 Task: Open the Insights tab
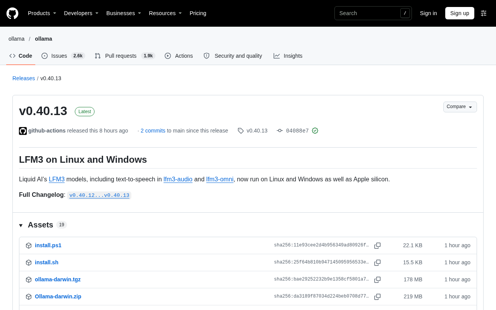[x=288, y=56]
